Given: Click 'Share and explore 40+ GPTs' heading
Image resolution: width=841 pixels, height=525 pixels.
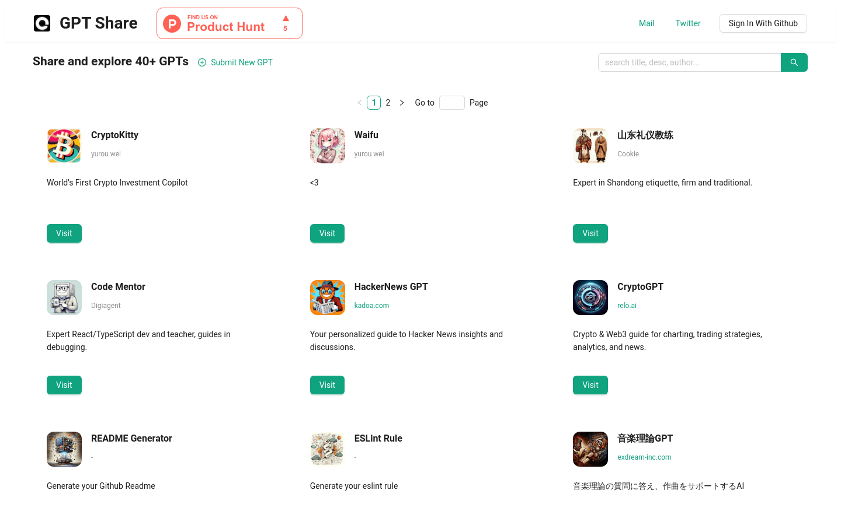Looking at the screenshot, I should pyautogui.click(x=110, y=61).
